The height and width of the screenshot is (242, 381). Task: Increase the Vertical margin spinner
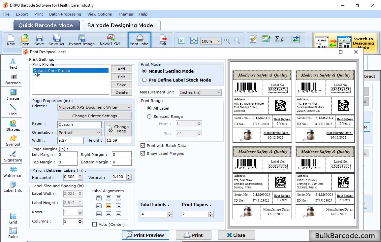pos(129,175)
